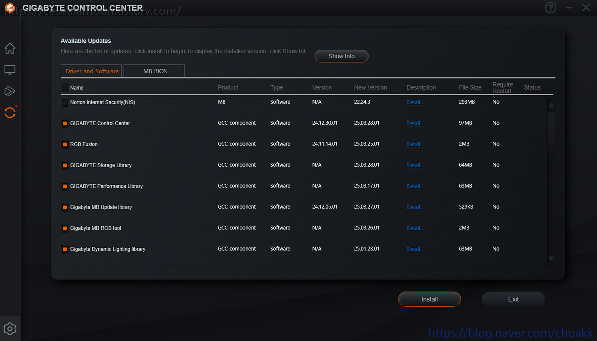Select the Gigabyte MB RGB tool row name

tap(95, 228)
